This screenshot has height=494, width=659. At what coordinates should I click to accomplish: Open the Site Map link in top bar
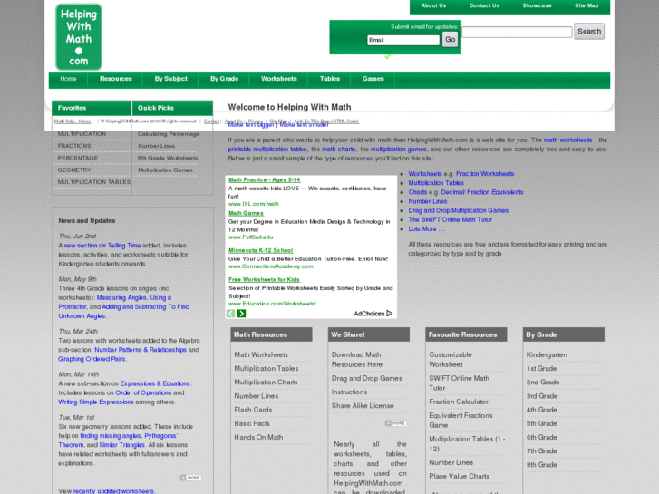point(586,5)
